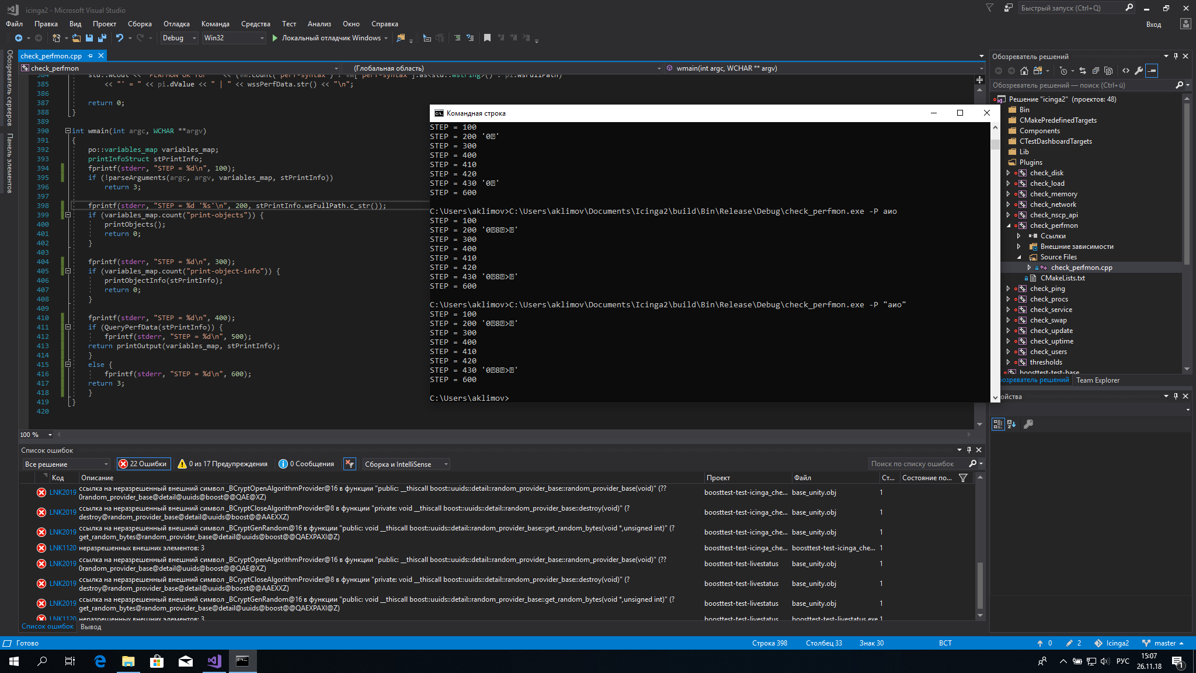The width and height of the screenshot is (1196, 673).
Task: Click the New Project toolbar icon
Action: [56, 38]
